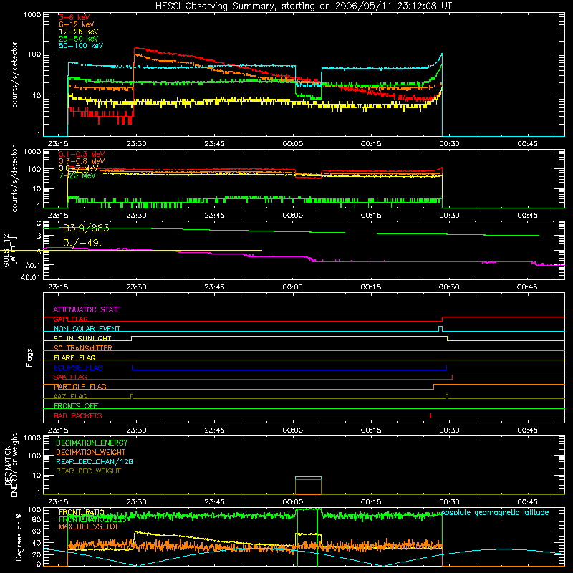This screenshot has height=573, width=573.
Task: Click the 0.8-7 MeV legend entry
Action: tap(79, 168)
